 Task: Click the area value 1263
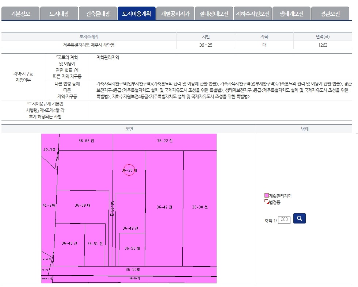click(x=323, y=45)
